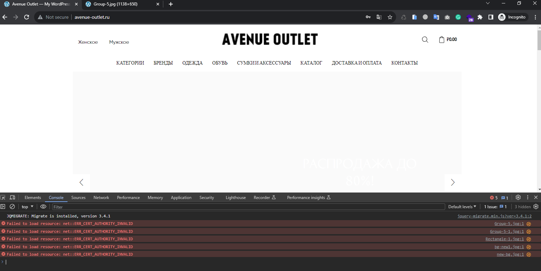Screen dimensions: 541x271
Task: Open the КАТЕГОРИИ navigation item
Action: pyautogui.click(x=130, y=63)
